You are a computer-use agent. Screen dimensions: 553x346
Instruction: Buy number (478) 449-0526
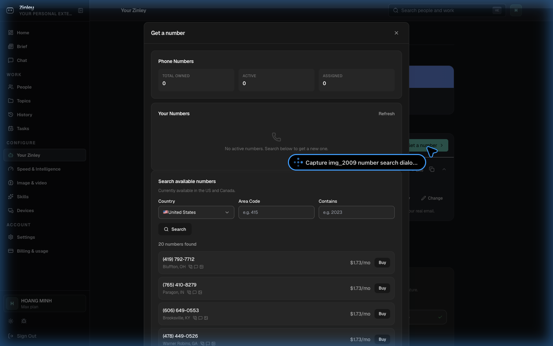tap(382, 339)
